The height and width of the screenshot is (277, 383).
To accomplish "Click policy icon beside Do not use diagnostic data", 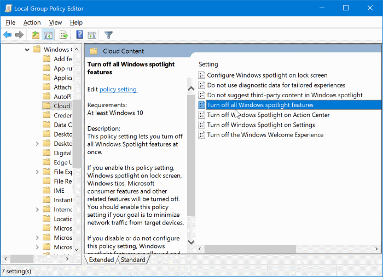I will (x=201, y=85).
